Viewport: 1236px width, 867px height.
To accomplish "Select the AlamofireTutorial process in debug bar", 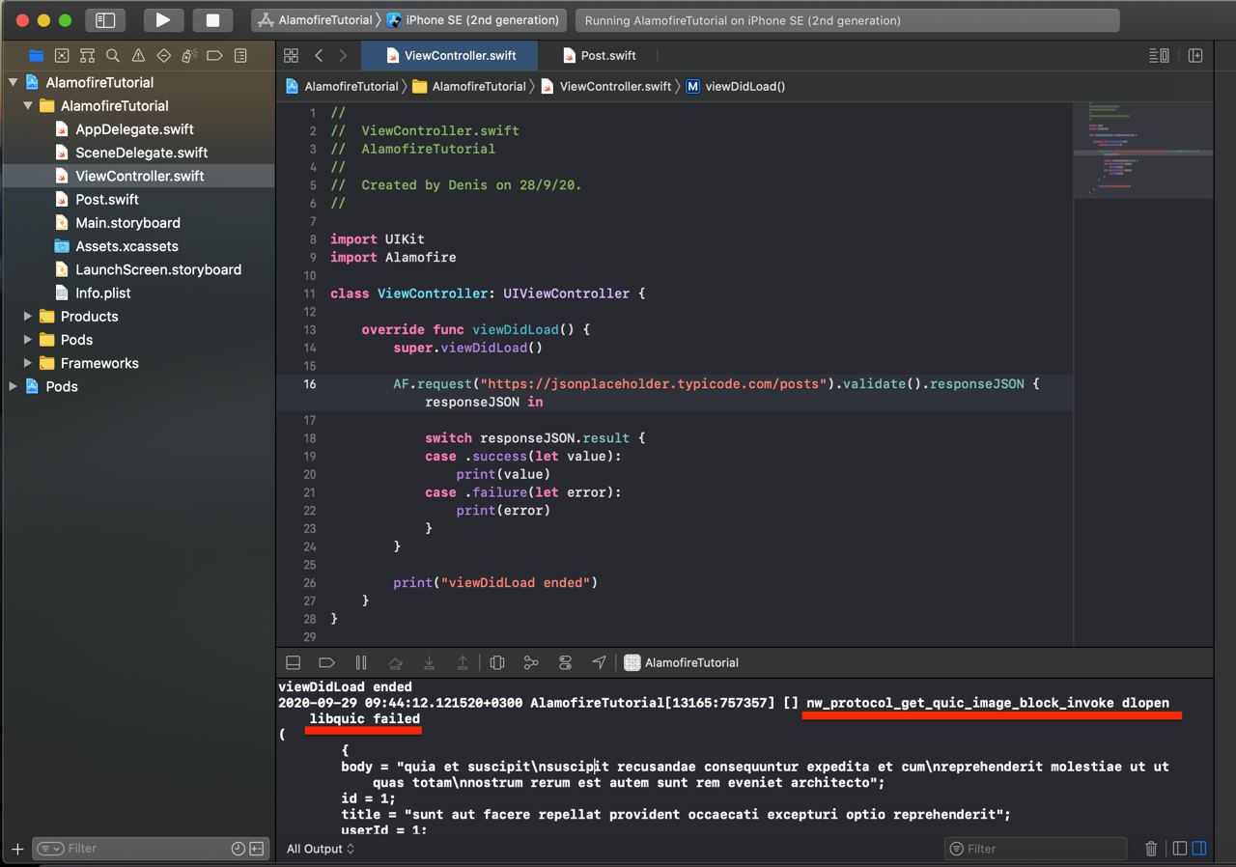I will [x=682, y=662].
